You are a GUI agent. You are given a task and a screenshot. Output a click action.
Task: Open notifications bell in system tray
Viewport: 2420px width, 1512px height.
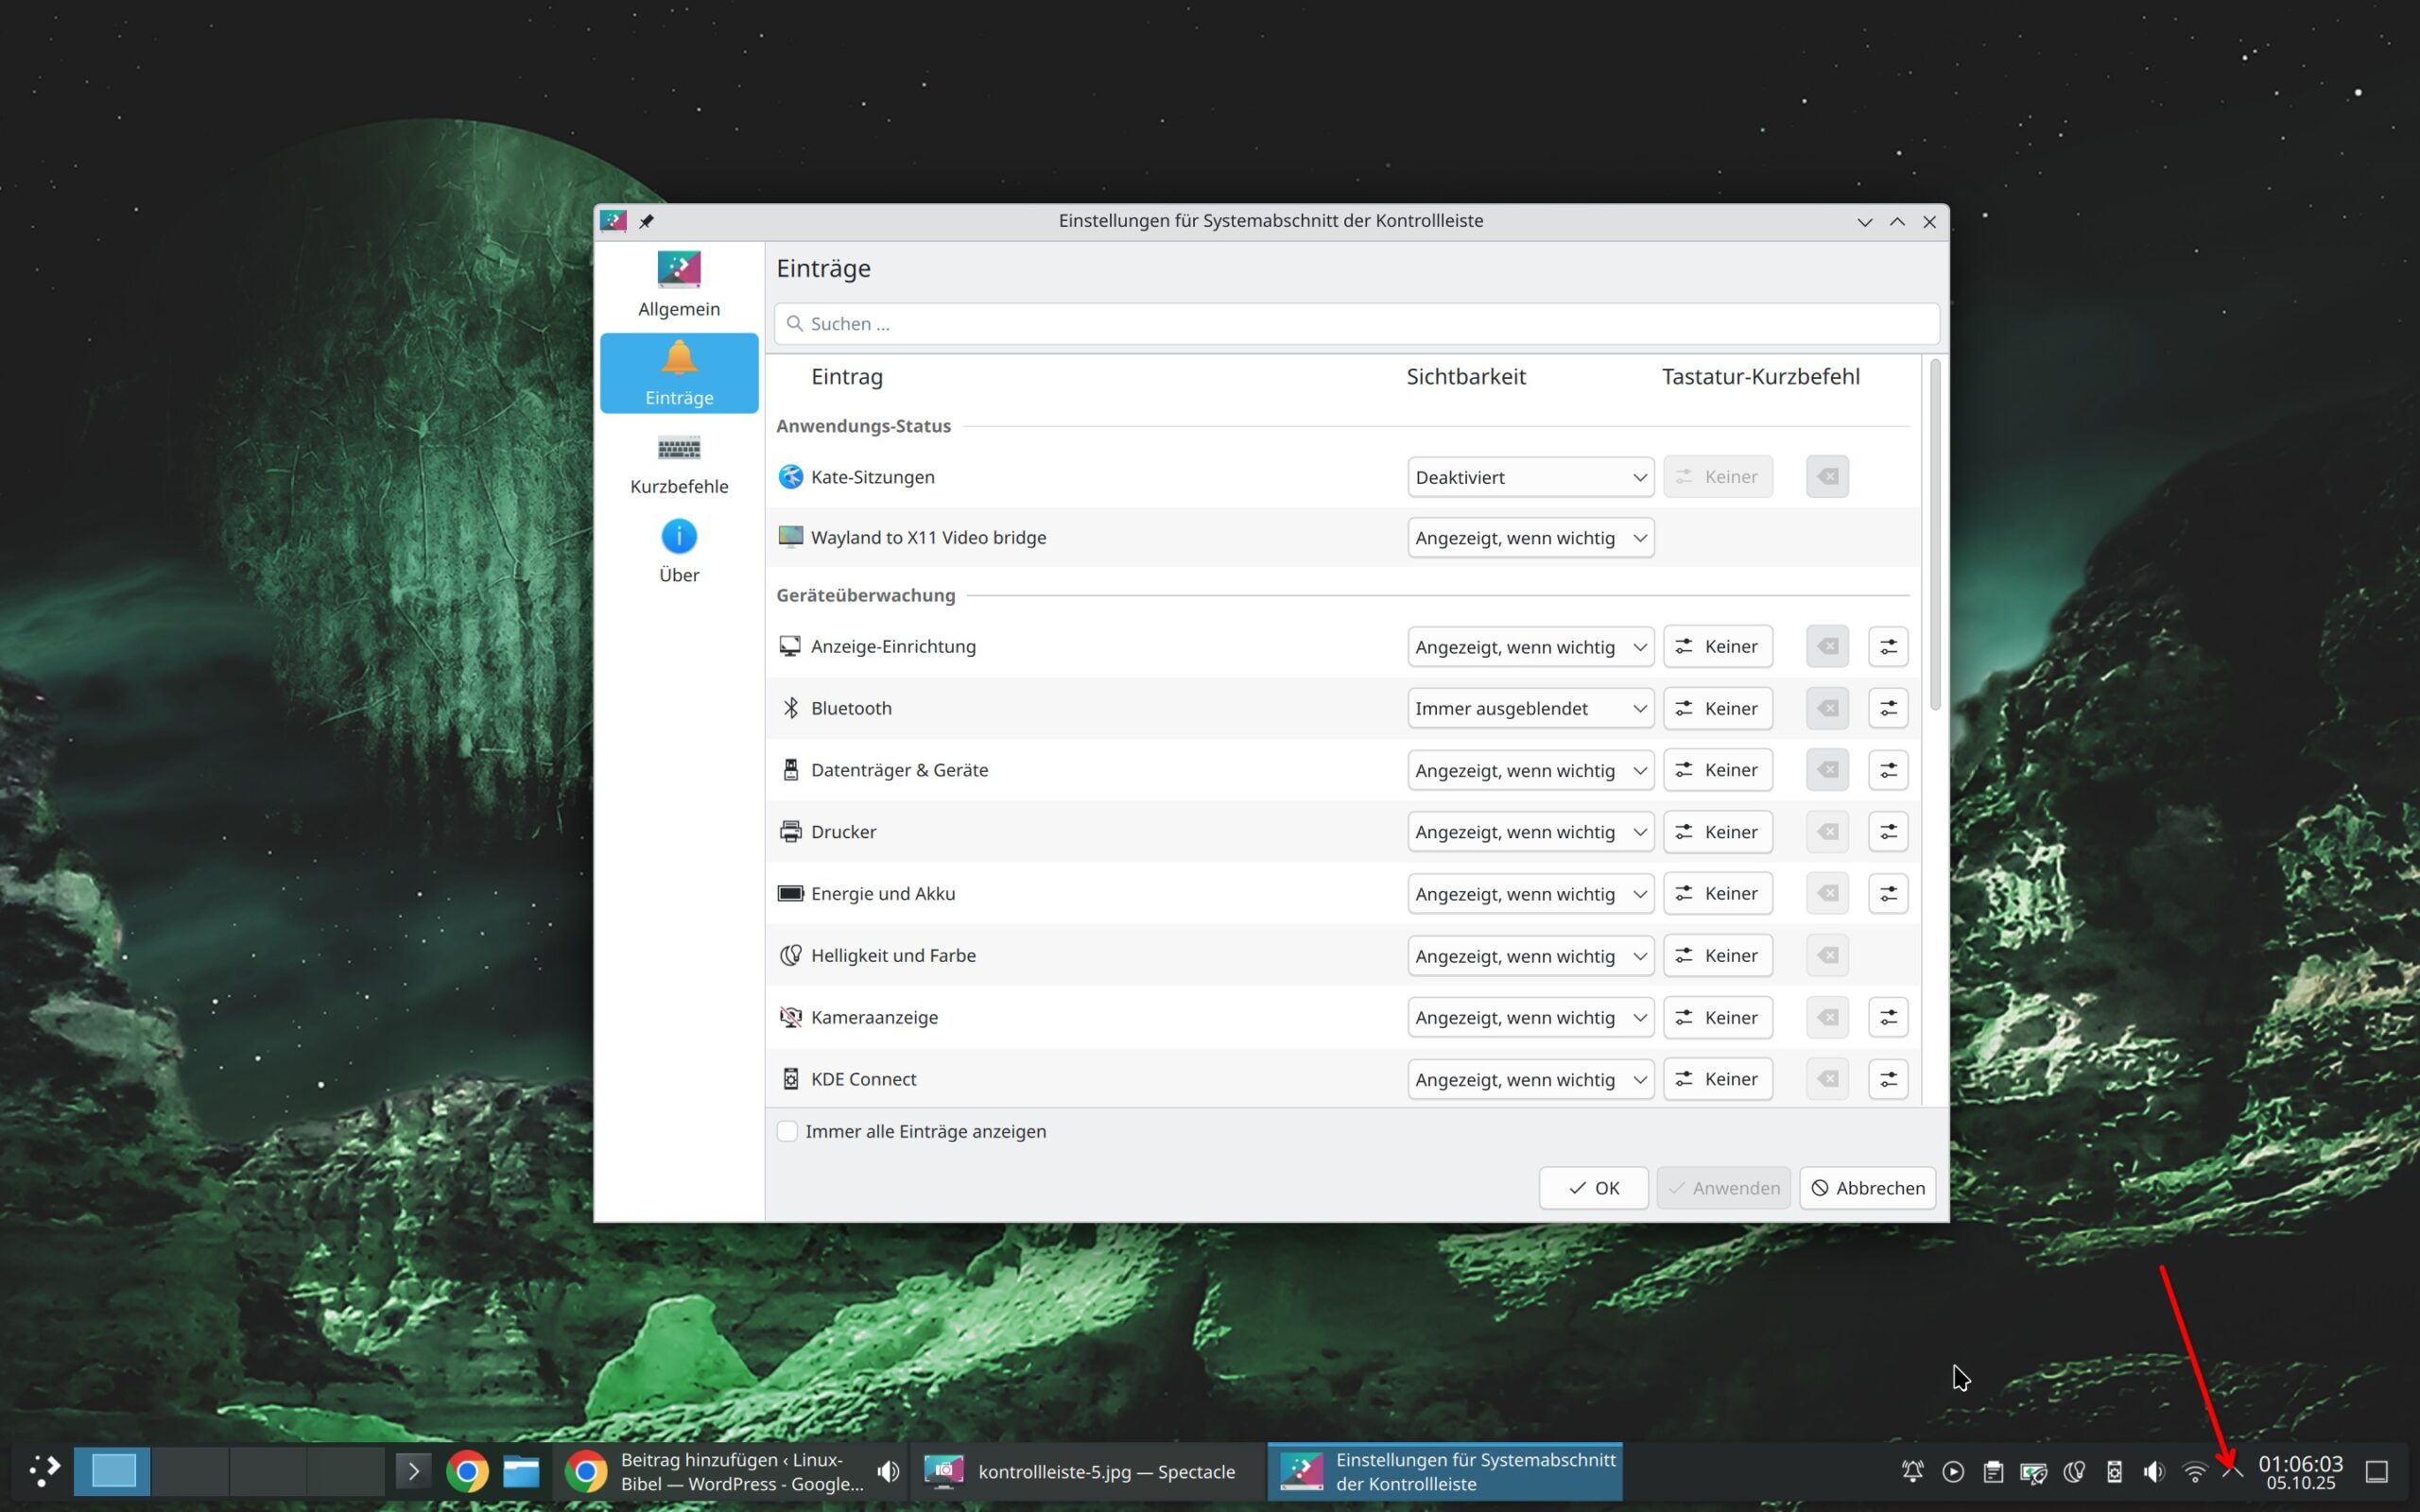tap(1912, 1471)
